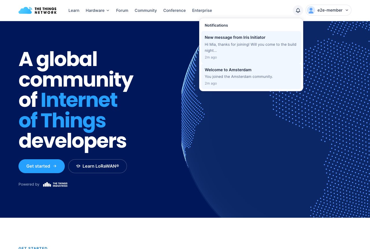The width and height of the screenshot is (370, 249).
Task: Click the 'Powered by' text
Action: [x=29, y=184]
